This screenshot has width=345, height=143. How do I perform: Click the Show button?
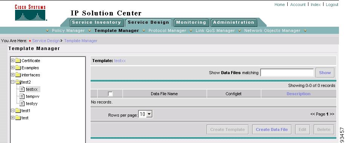coord(325,73)
